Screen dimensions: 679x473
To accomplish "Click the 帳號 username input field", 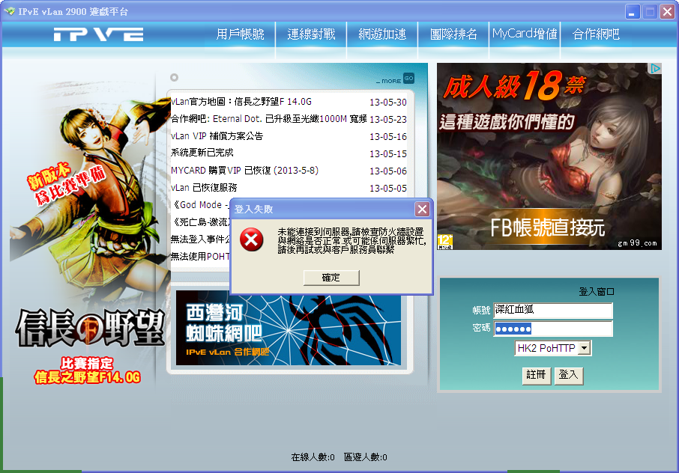I will click(x=553, y=310).
